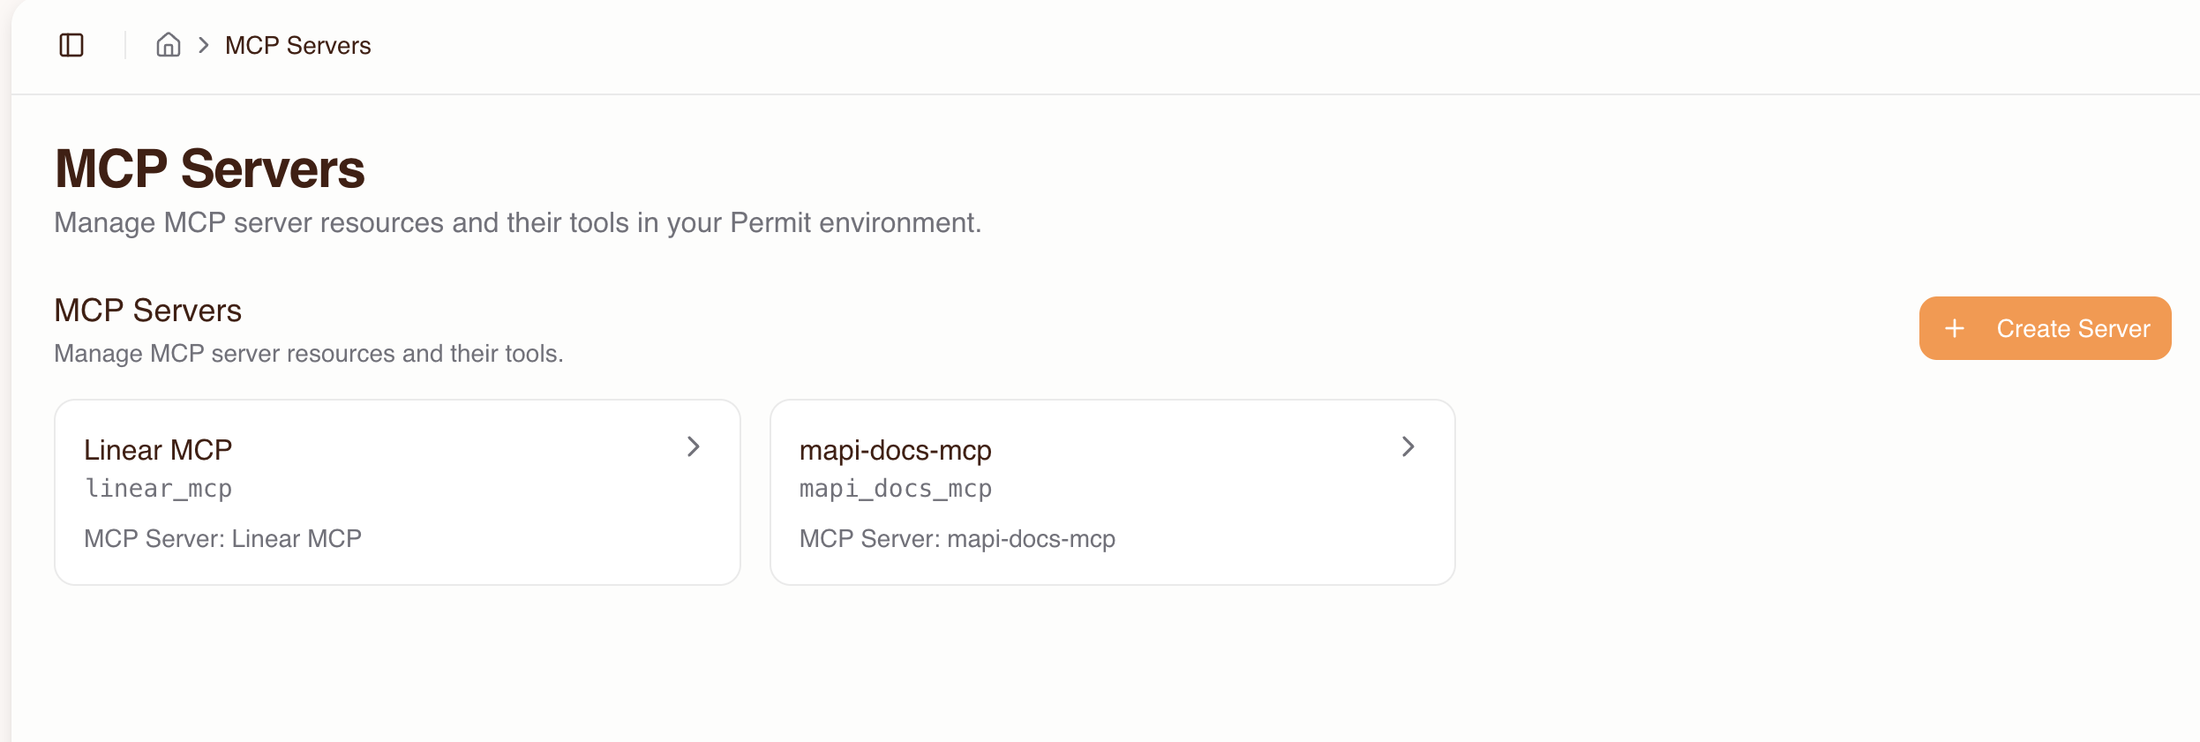The height and width of the screenshot is (742, 2200).
Task: Click the mapi_docs_mcp key label
Action: pyautogui.click(x=896, y=489)
